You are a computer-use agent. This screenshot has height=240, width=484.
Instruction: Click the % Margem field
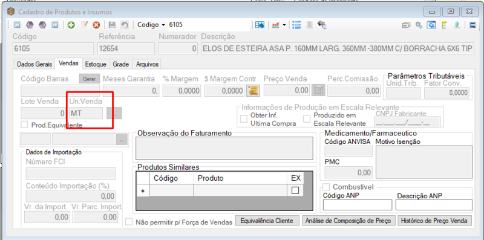[182, 91]
